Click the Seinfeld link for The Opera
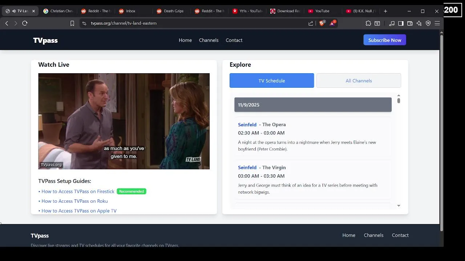This screenshot has width=465, height=261. (x=247, y=125)
